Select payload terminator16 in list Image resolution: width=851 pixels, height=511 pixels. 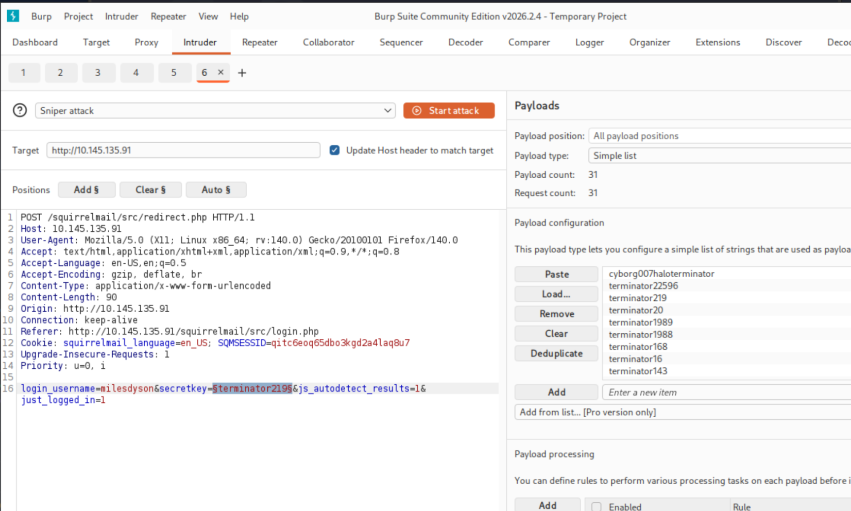pos(635,359)
